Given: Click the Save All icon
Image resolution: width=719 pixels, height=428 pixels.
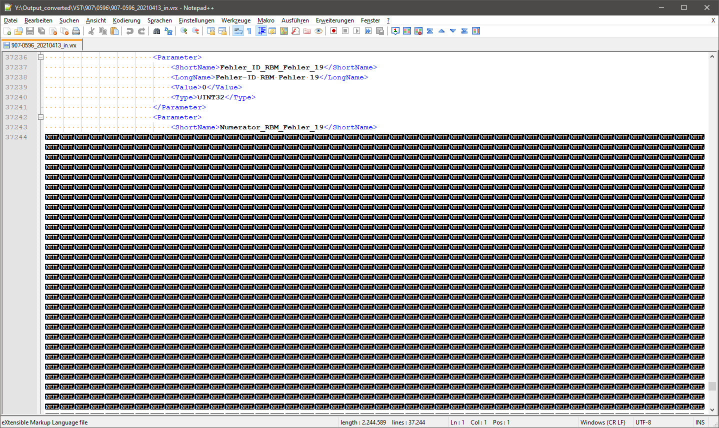Looking at the screenshot, I should (x=41, y=31).
